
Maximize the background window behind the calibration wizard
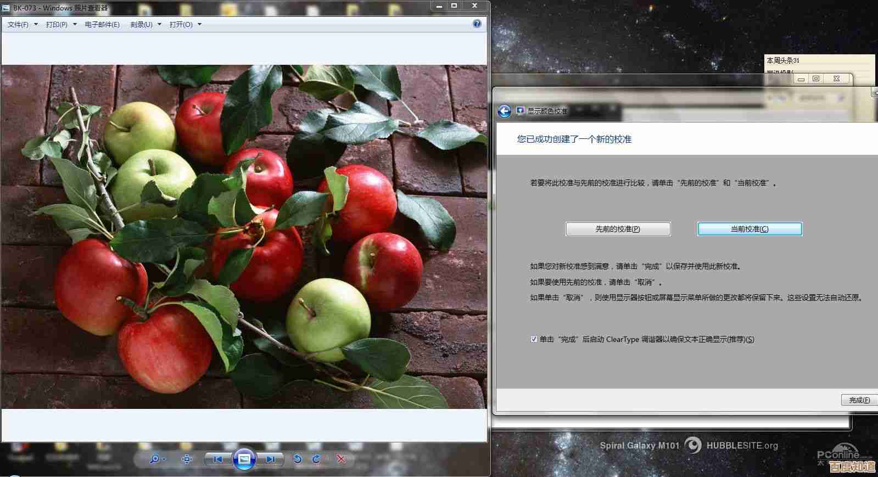click(816, 79)
